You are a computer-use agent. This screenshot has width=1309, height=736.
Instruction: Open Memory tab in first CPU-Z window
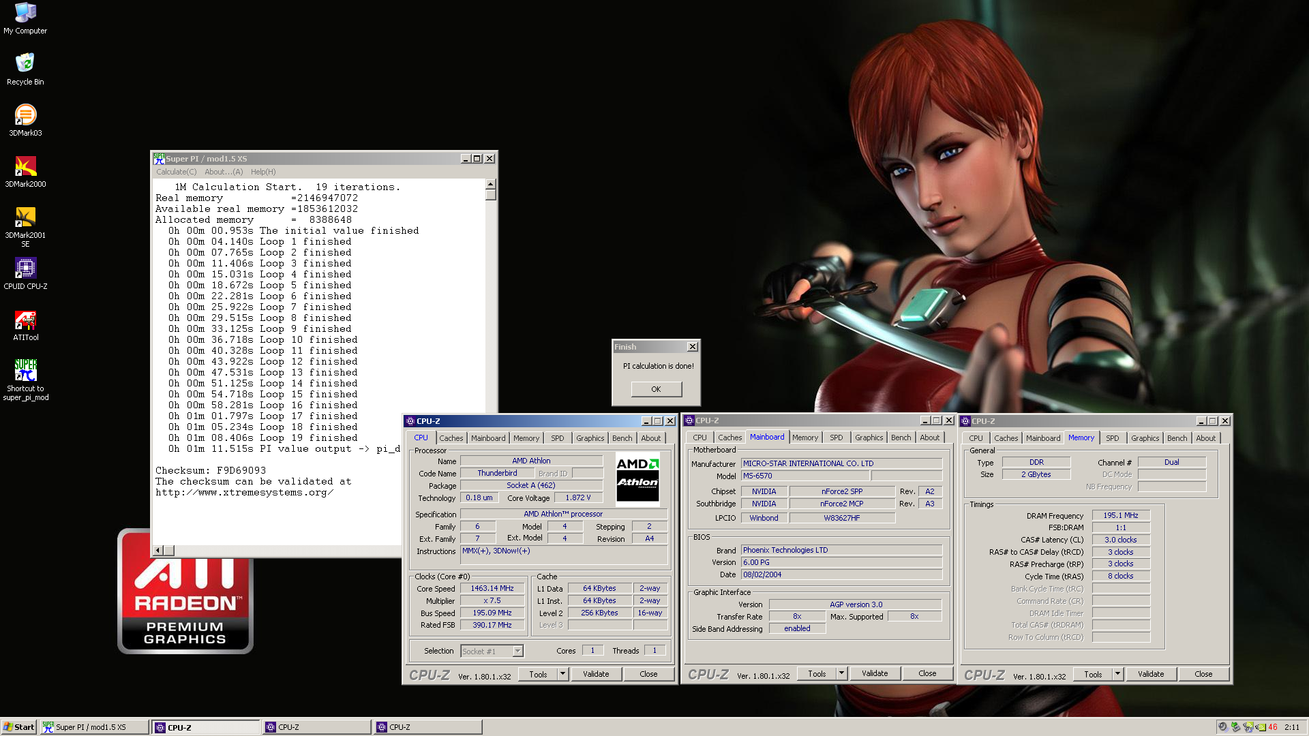coord(526,438)
